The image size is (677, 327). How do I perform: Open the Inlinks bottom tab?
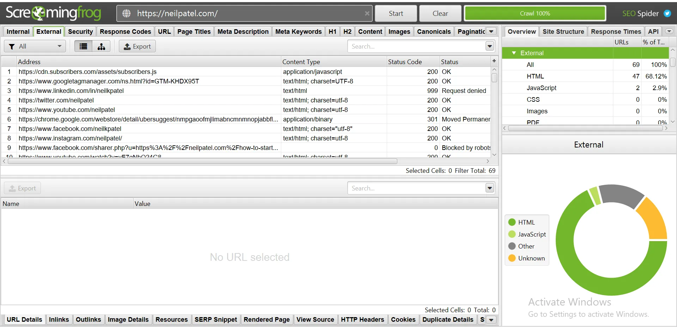click(x=59, y=319)
